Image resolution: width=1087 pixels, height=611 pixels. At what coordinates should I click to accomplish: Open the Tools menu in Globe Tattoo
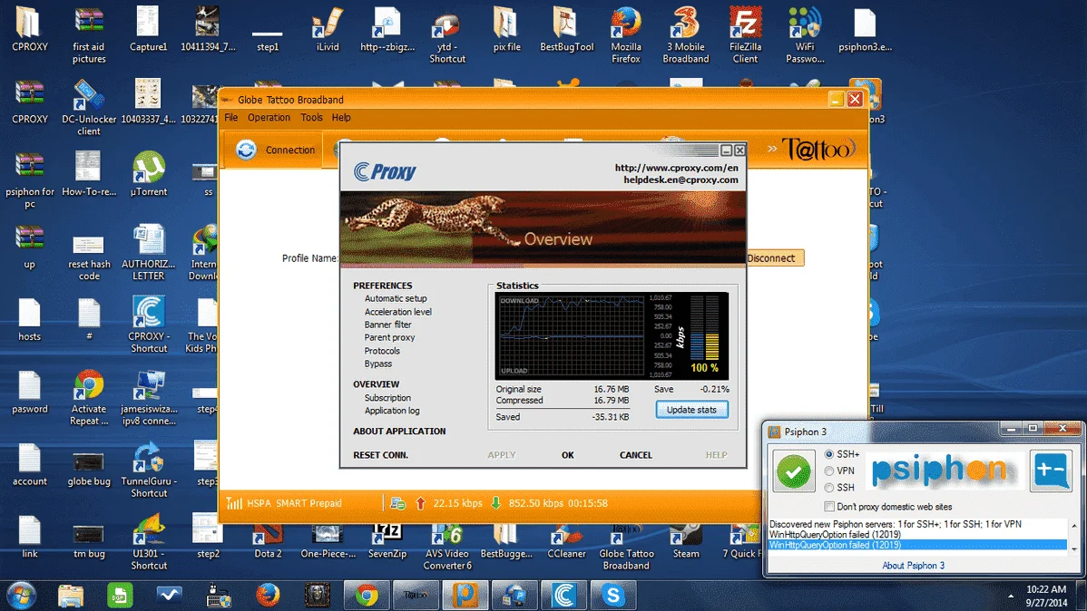311,118
